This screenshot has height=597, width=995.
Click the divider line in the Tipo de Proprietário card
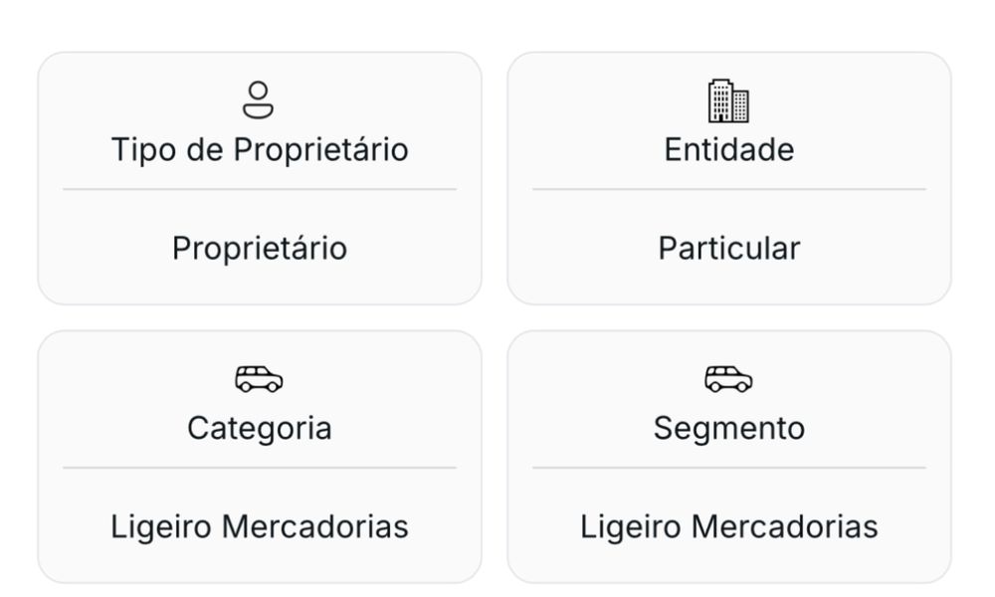coord(260,189)
